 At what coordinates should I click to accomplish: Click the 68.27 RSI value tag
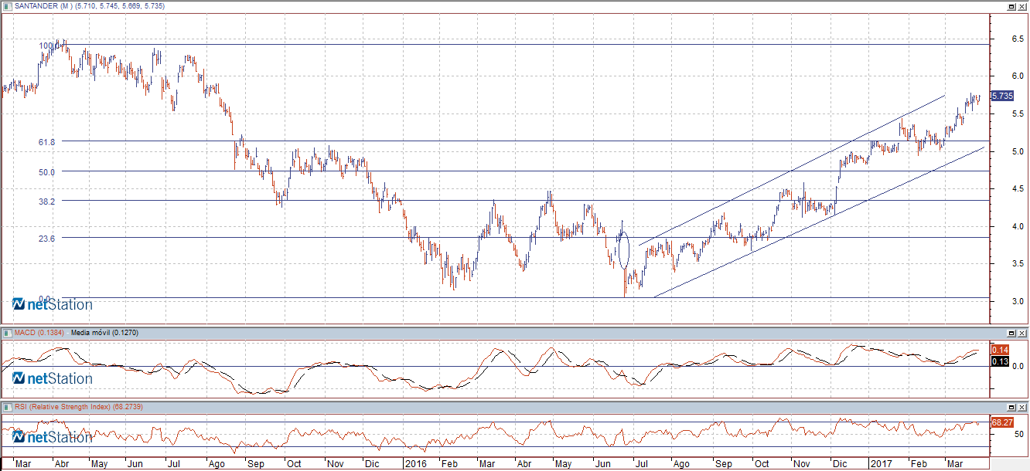pos(1001,422)
